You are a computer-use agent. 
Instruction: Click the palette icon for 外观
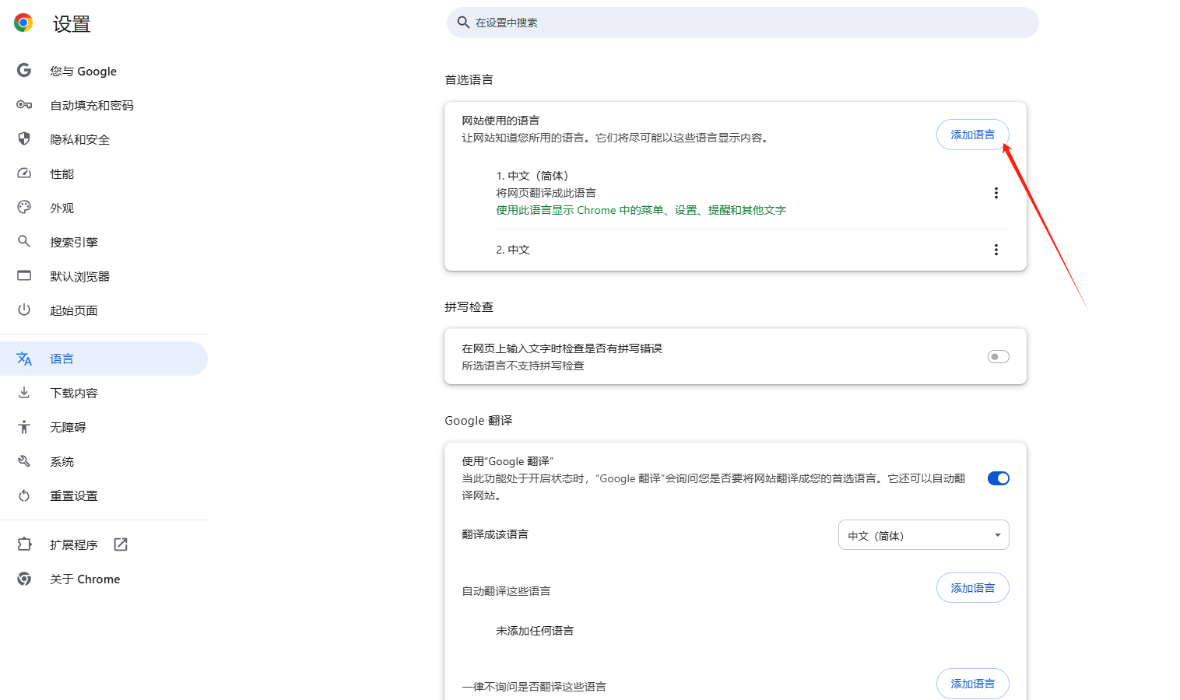(x=24, y=208)
